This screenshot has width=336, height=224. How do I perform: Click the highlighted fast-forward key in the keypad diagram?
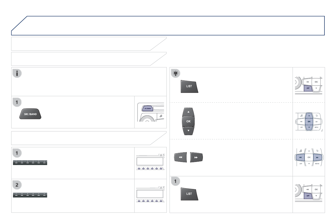coord(317,157)
